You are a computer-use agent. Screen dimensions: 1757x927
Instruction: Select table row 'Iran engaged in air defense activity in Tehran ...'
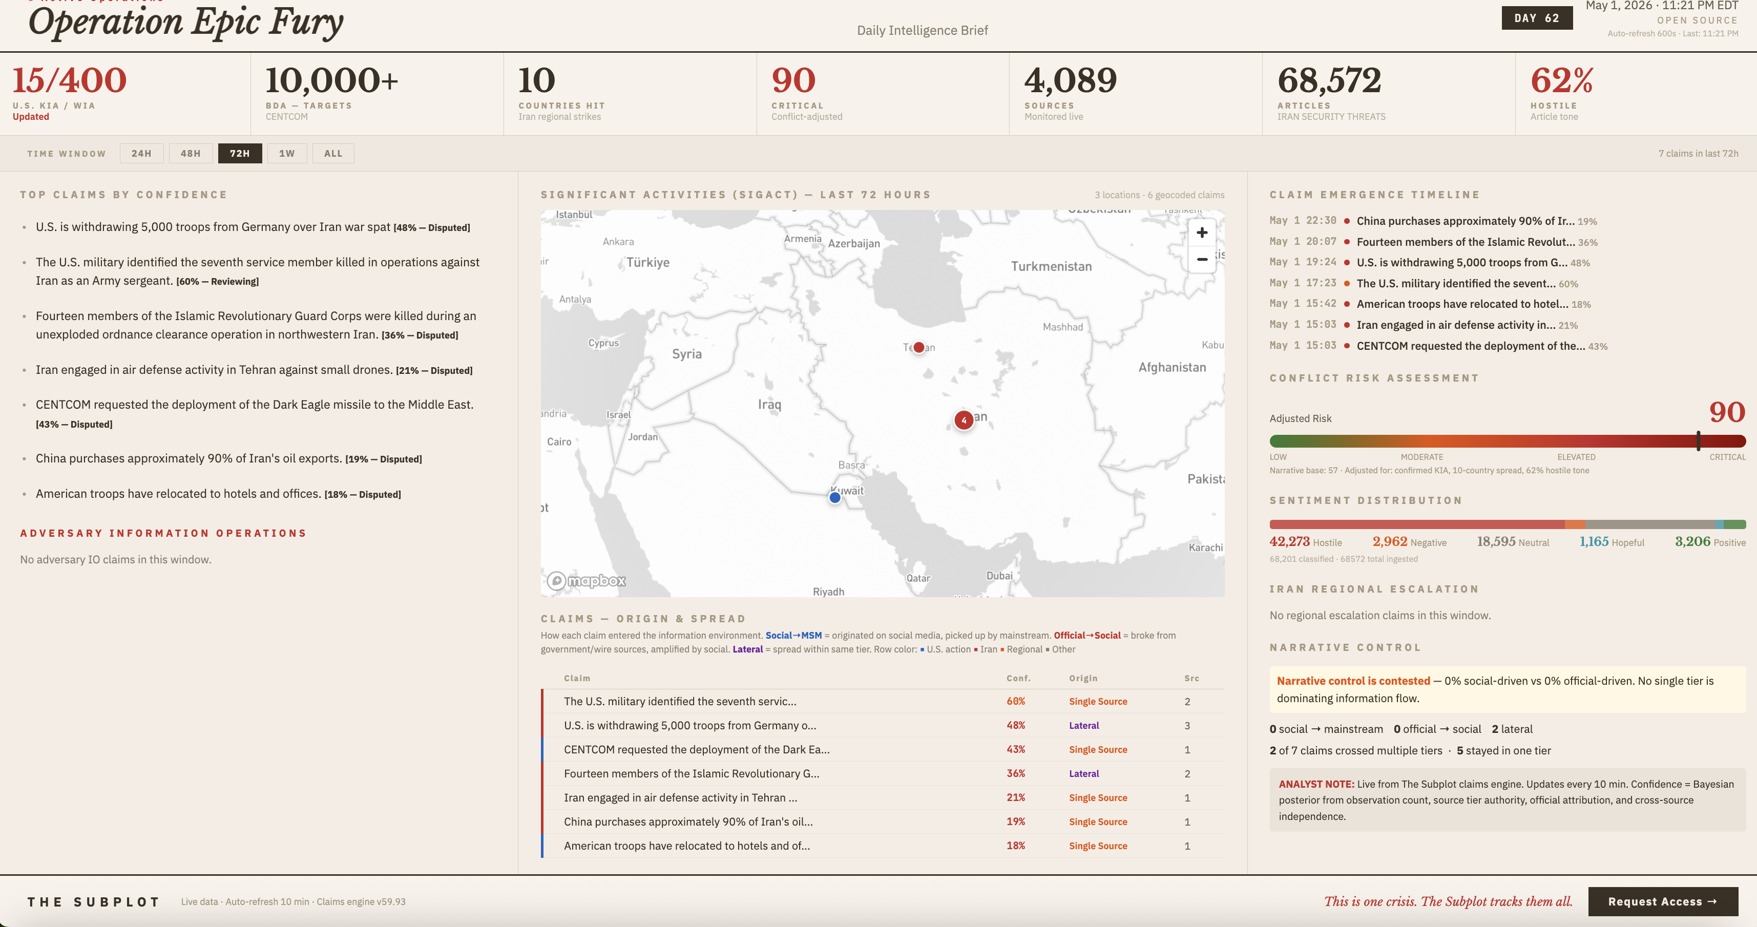(883, 797)
